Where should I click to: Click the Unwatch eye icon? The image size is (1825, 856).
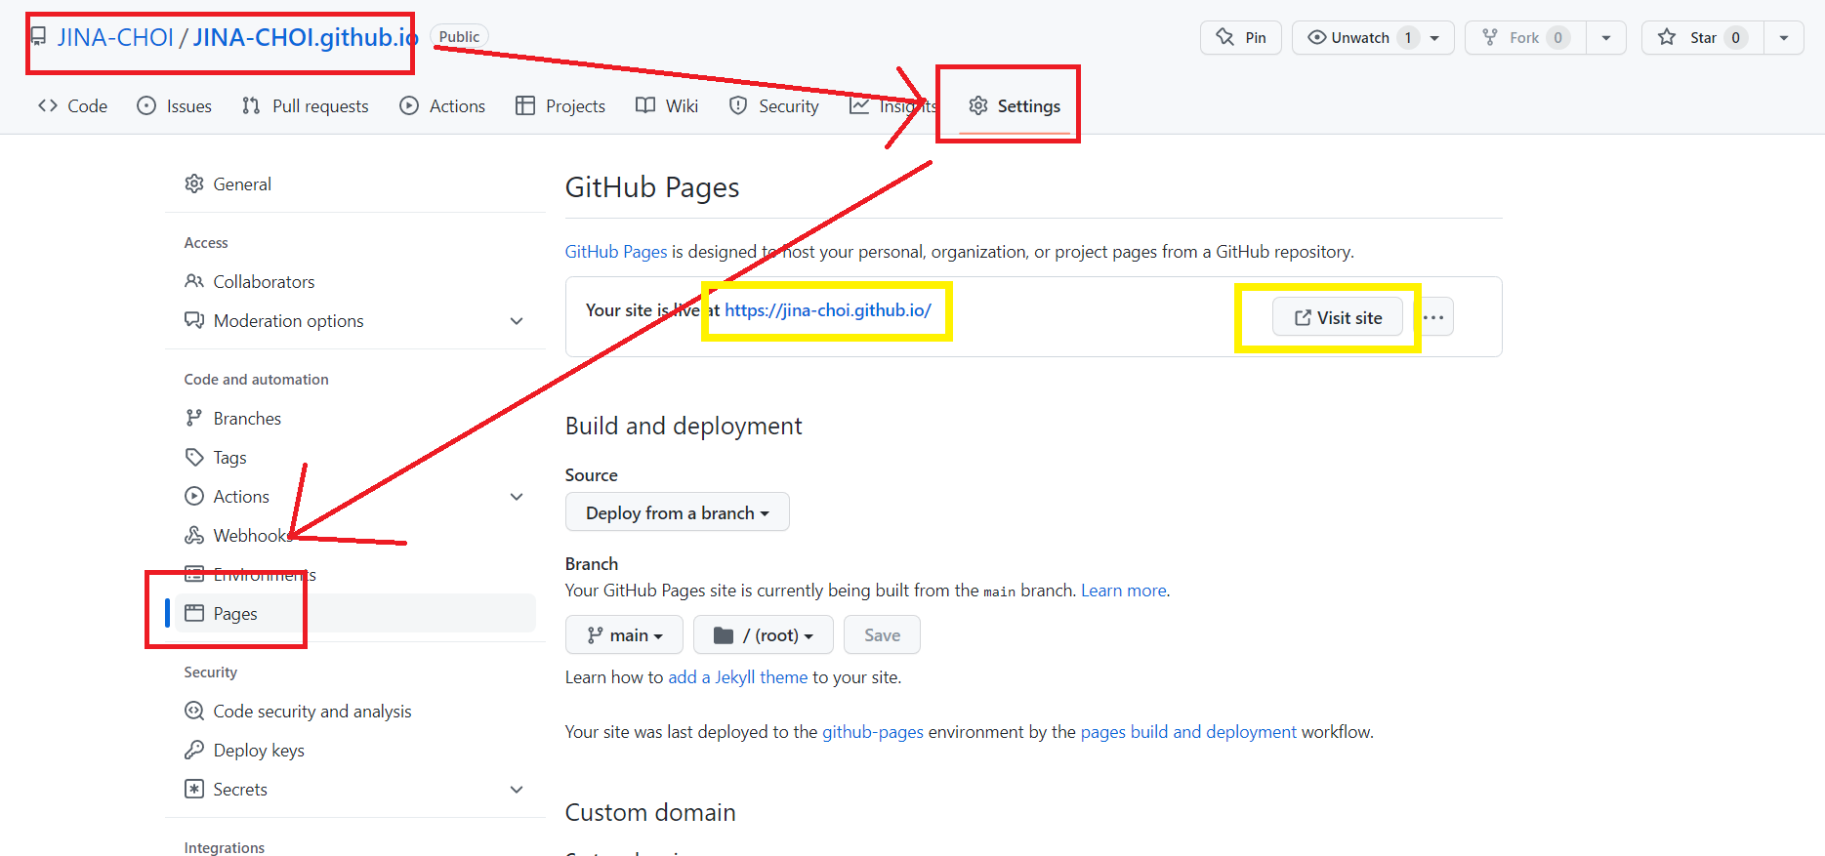point(1317,37)
